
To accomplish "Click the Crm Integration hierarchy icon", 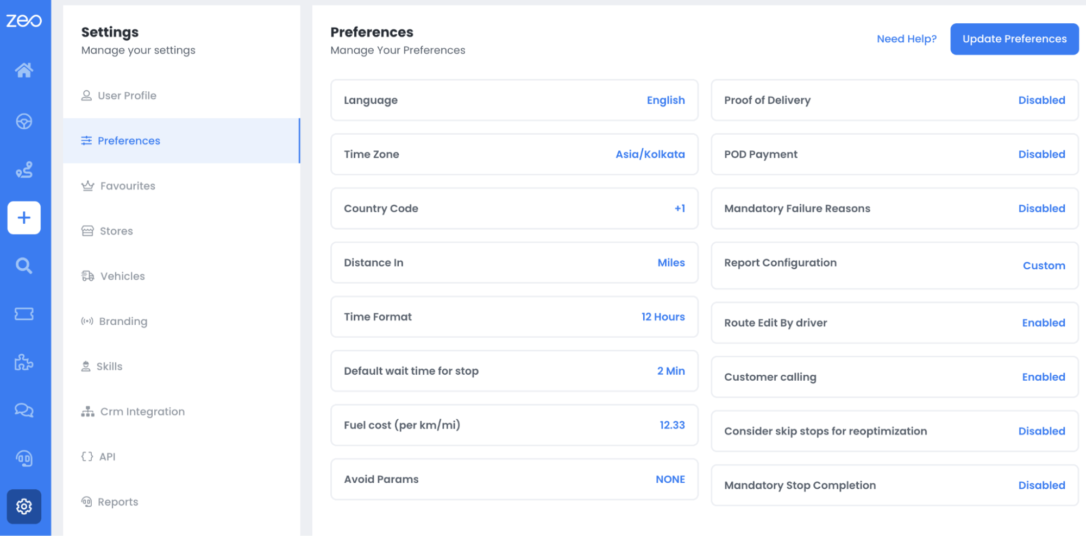I will point(87,412).
